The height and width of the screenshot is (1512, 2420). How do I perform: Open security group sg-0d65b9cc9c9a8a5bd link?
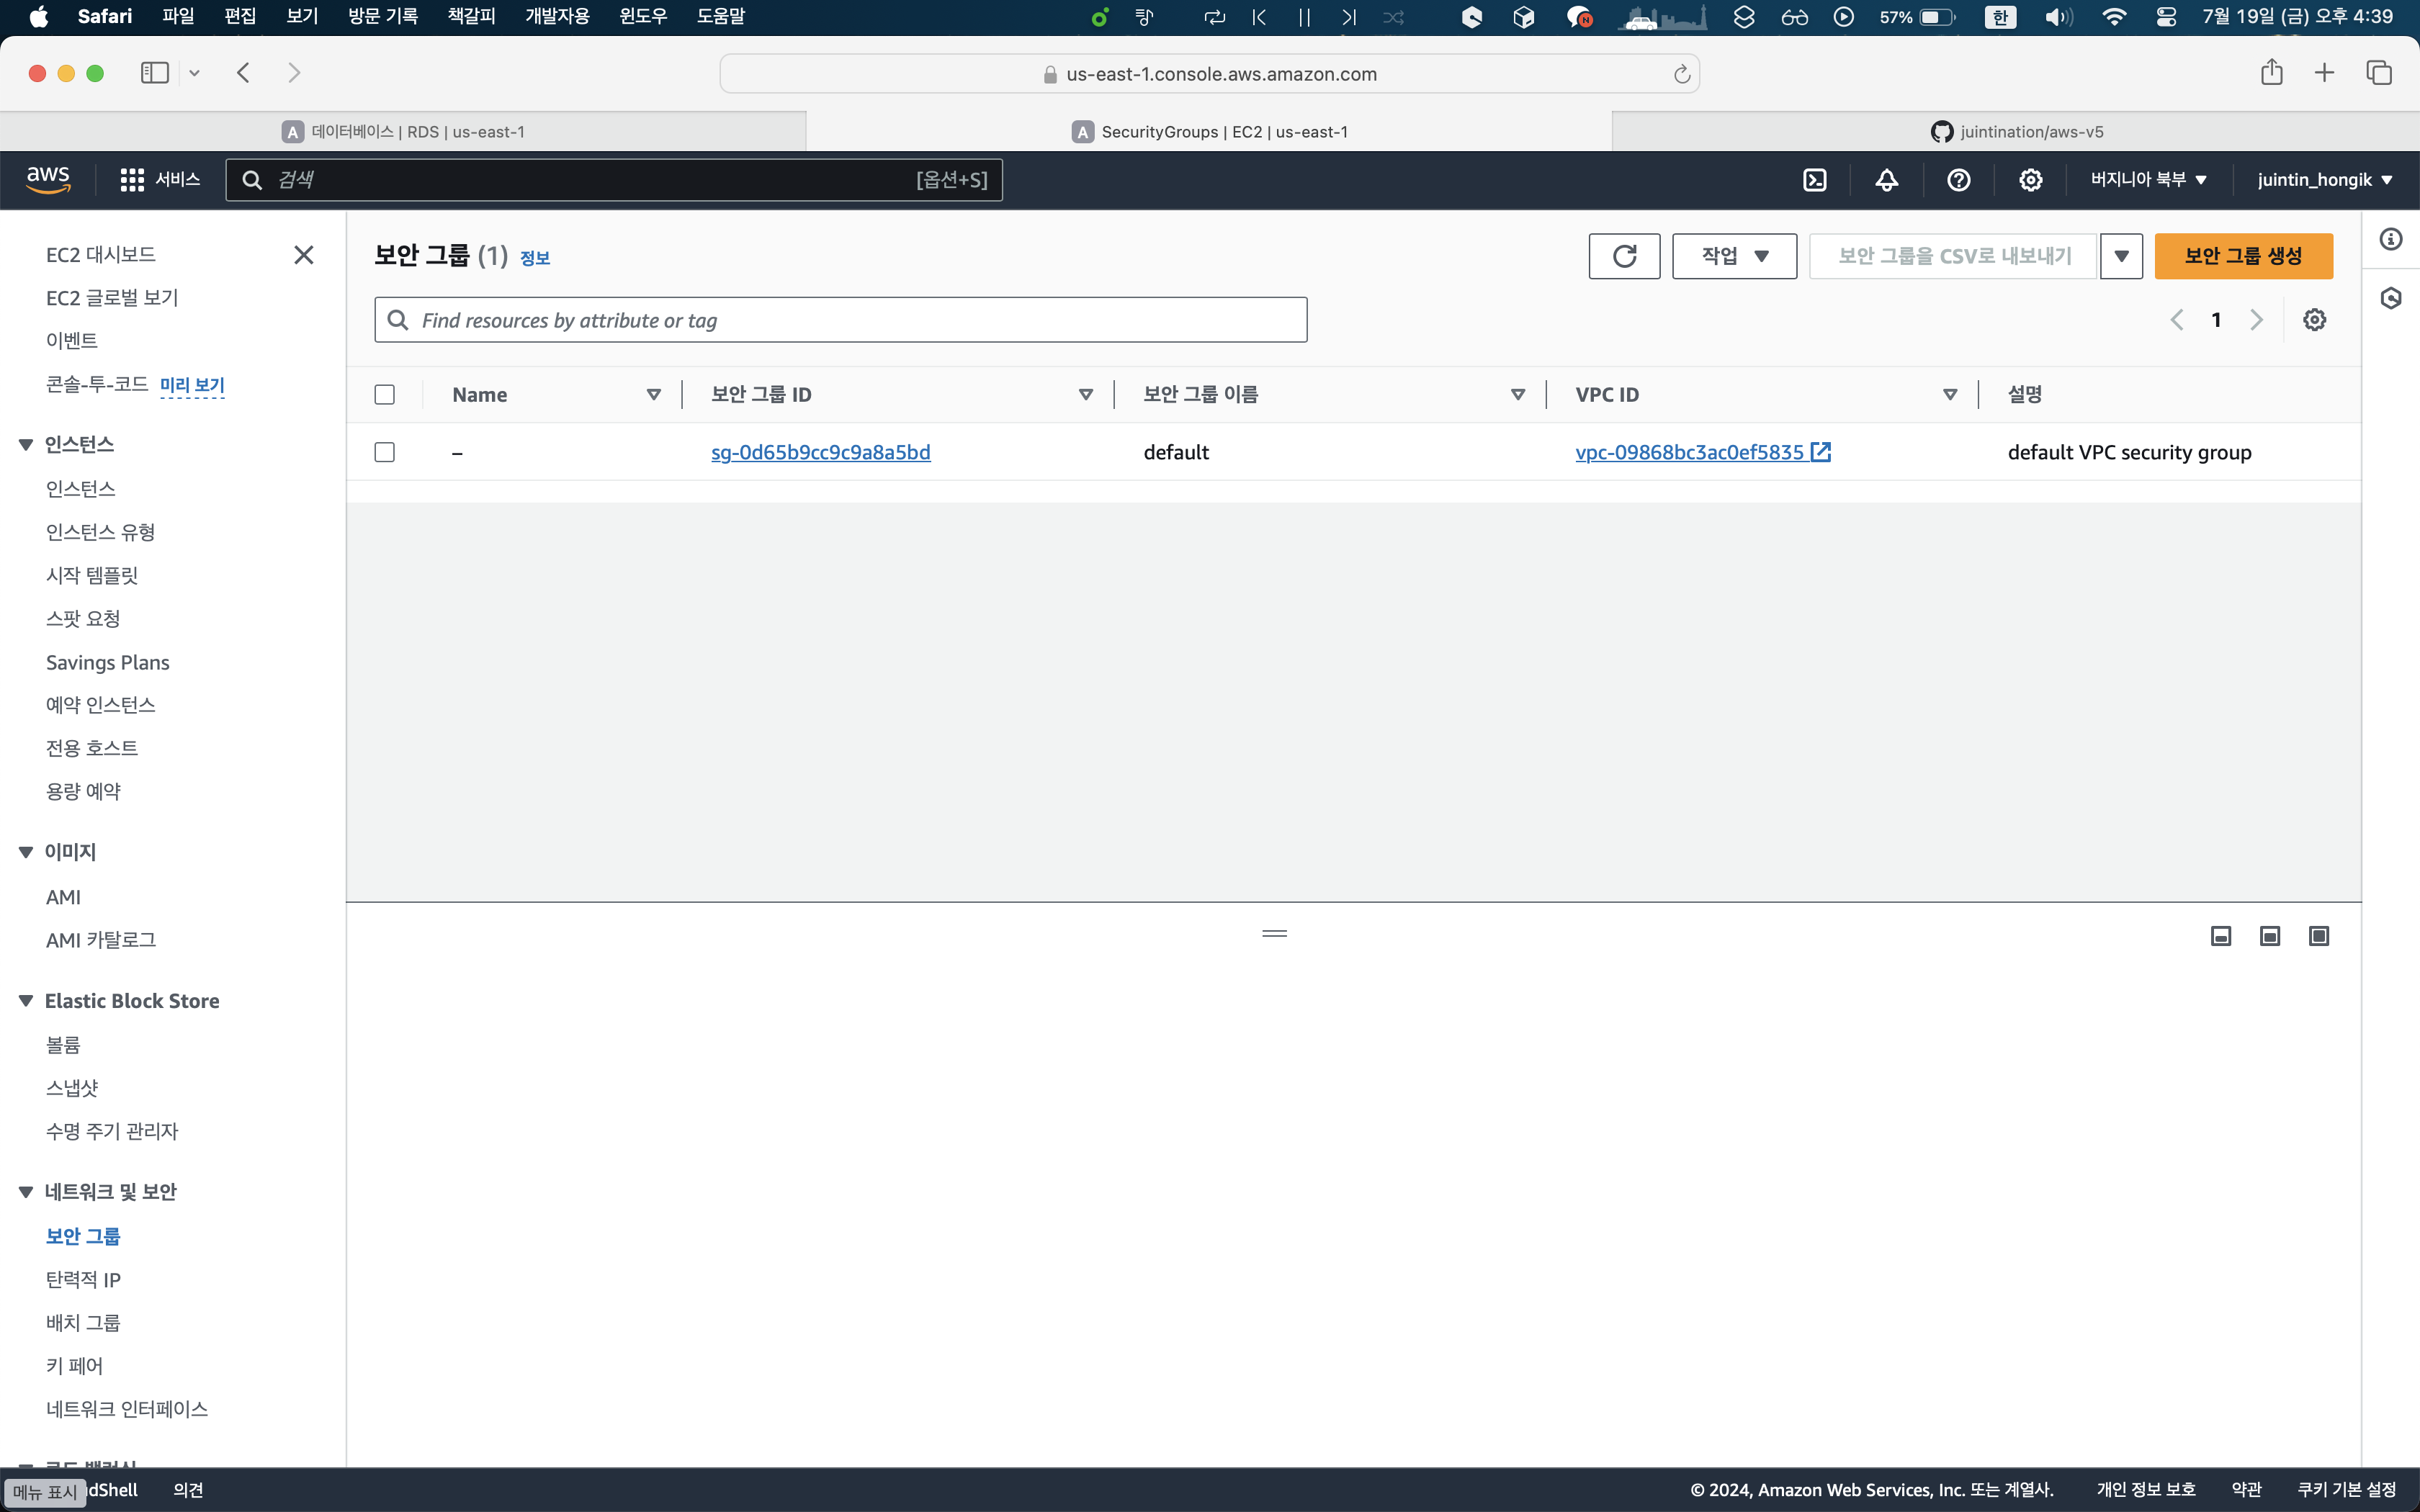point(820,452)
